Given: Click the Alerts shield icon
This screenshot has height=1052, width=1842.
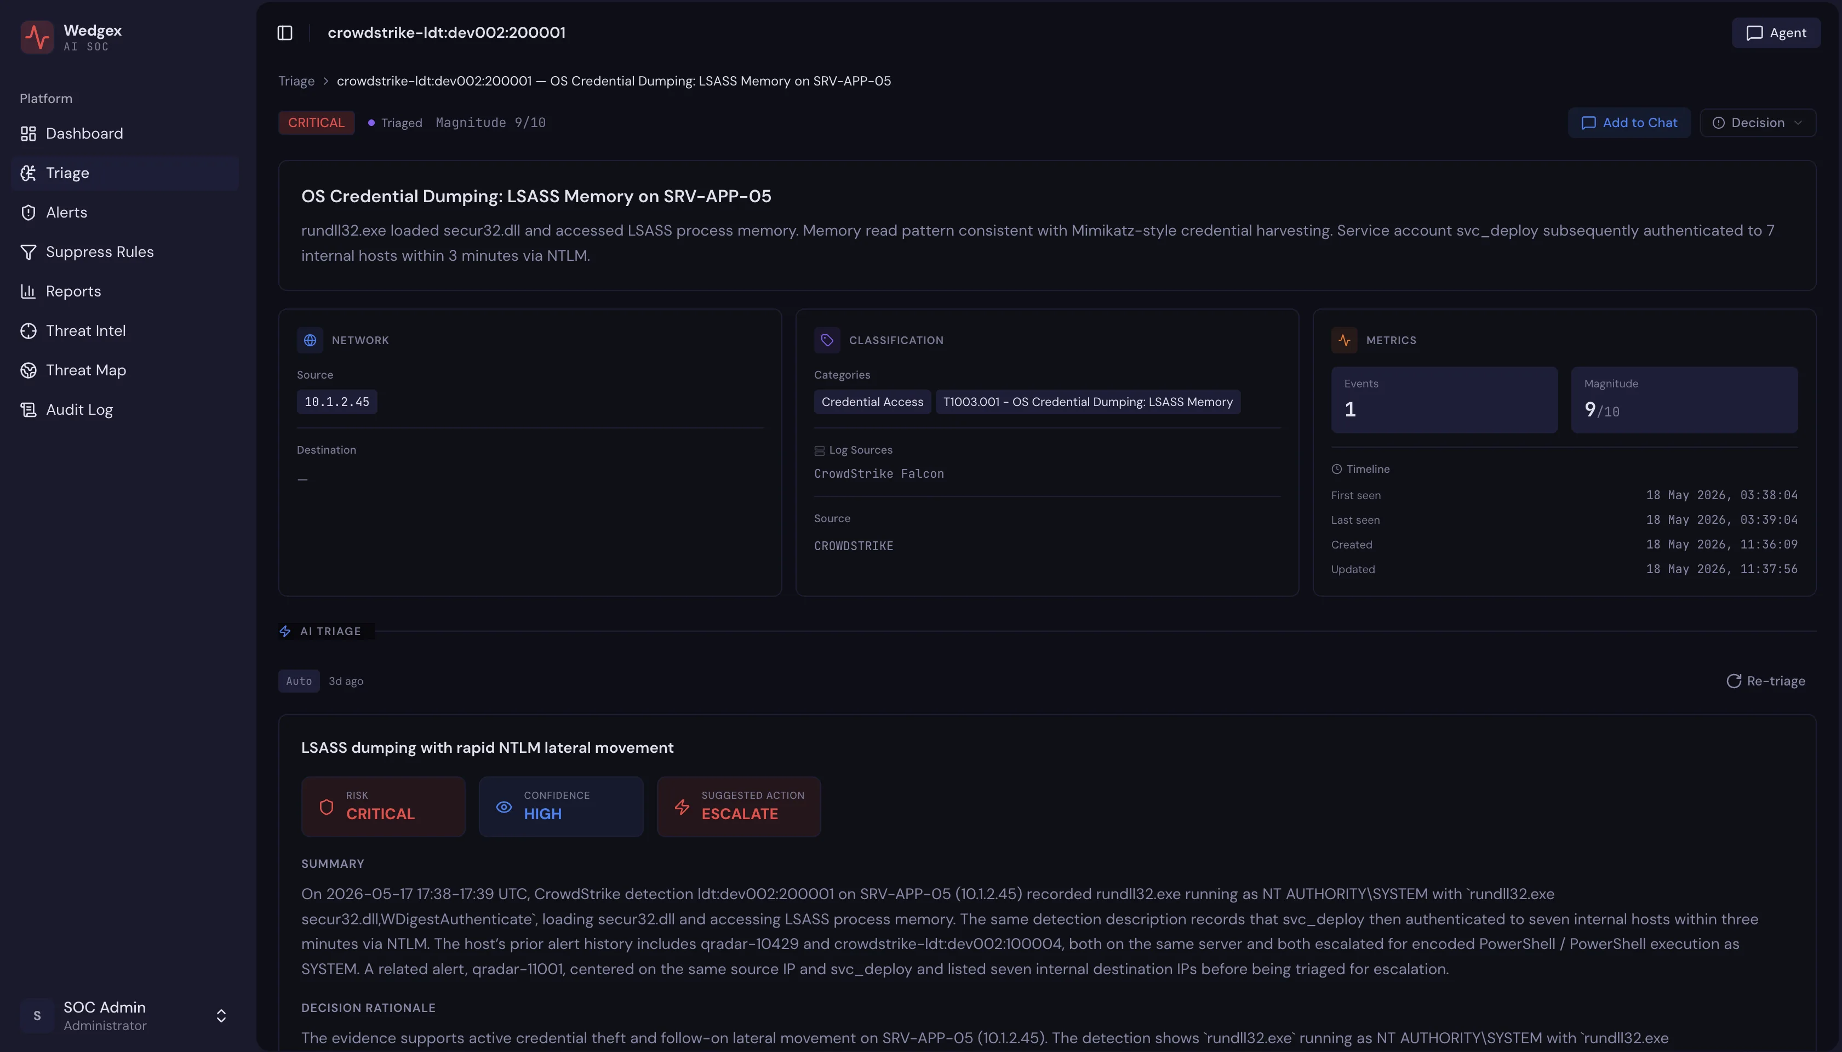Looking at the screenshot, I should coord(28,213).
